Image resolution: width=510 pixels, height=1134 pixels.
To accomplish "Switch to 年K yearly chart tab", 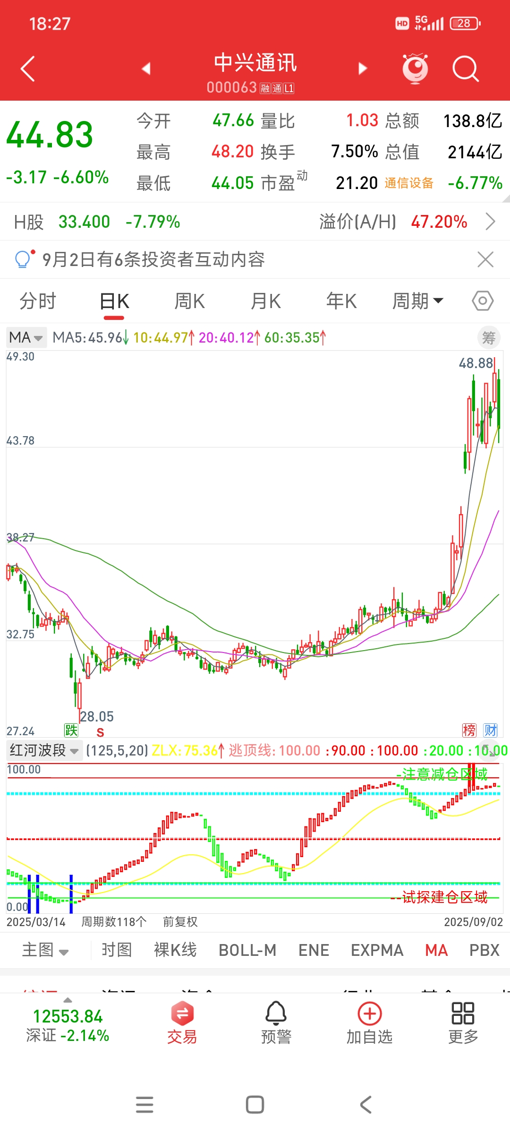I will pyautogui.click(x=341, y=301).
